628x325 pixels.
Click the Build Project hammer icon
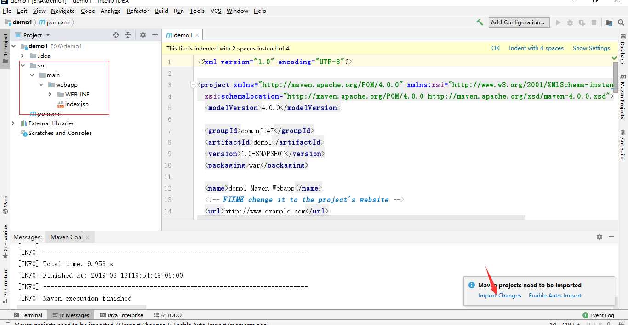(480, 22)
